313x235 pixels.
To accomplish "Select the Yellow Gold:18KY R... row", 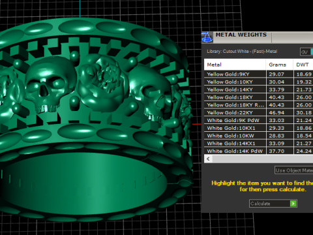I will [259, 105].
